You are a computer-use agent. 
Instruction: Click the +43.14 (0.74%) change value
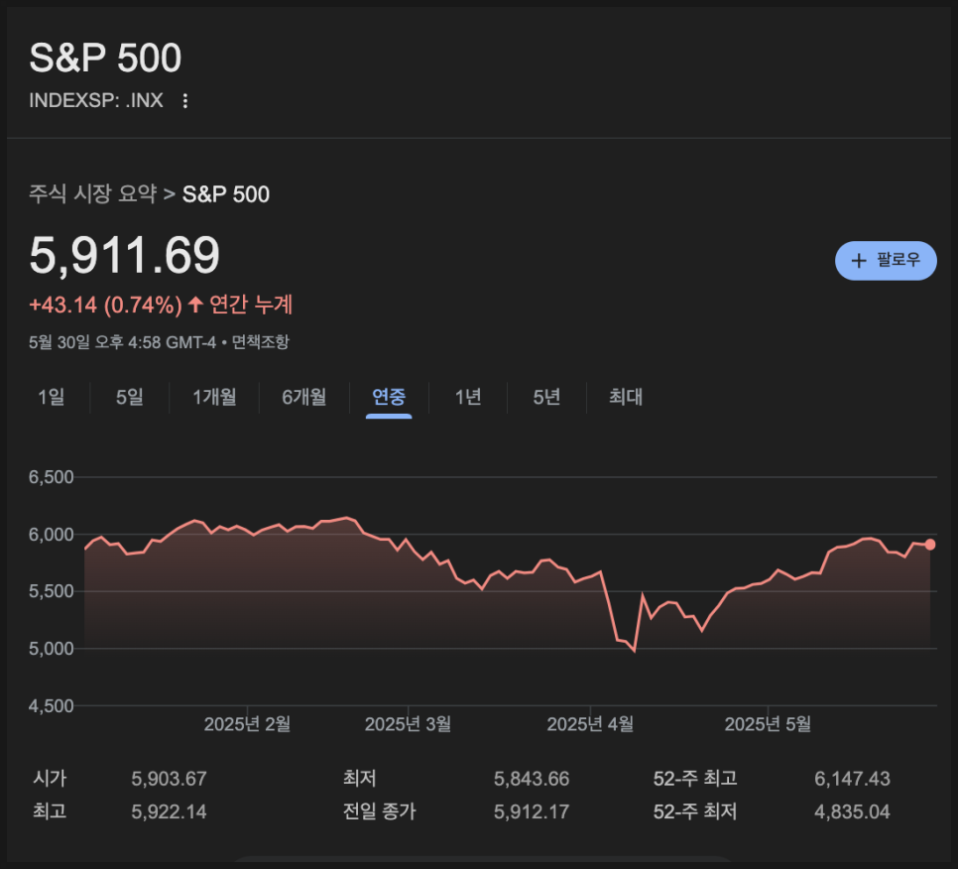tap(106, 305)
